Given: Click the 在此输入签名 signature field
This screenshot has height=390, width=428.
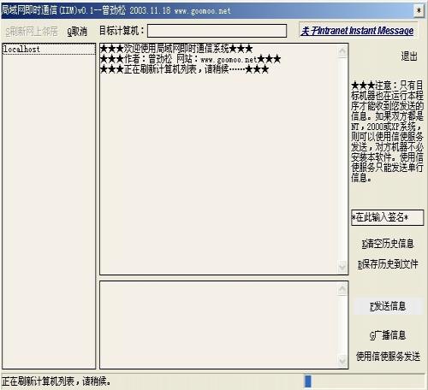Looking at the screenshot, I should coord(387,218).
